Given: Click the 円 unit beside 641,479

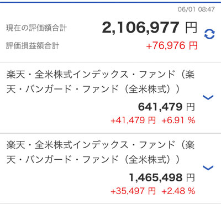Looking at the screenshot, I should click(x=191, y=107).
